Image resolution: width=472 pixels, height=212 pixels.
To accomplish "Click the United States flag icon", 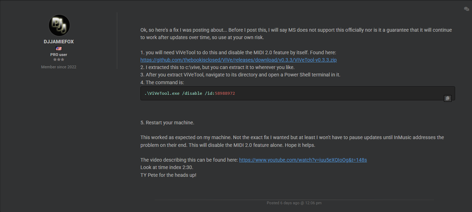I will pyautogui.click(x=59, y=49).
